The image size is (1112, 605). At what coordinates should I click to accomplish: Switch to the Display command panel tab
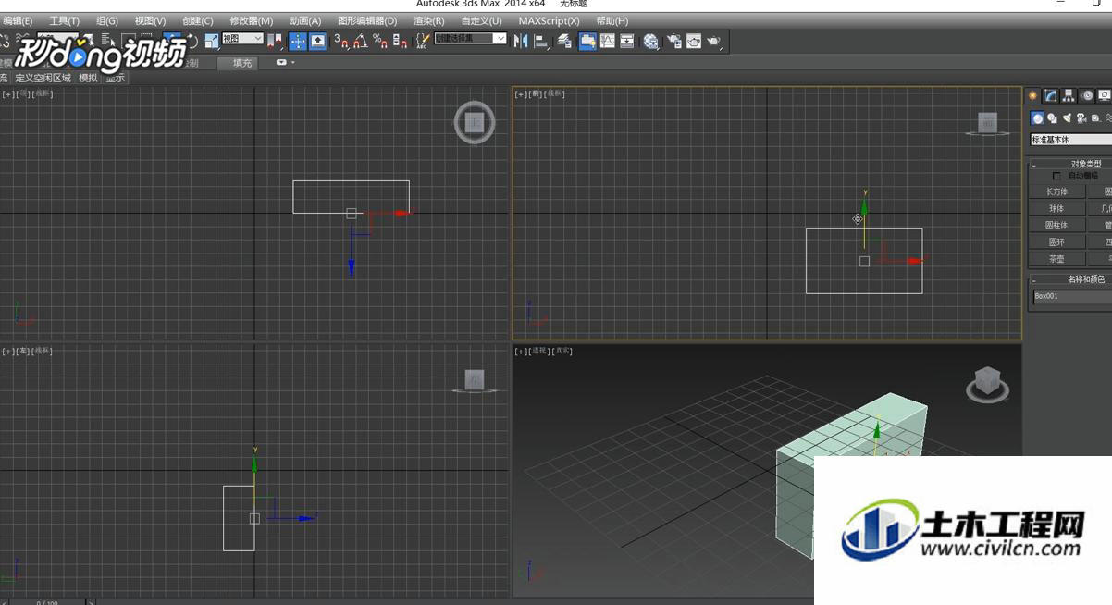coord(1105,95)
